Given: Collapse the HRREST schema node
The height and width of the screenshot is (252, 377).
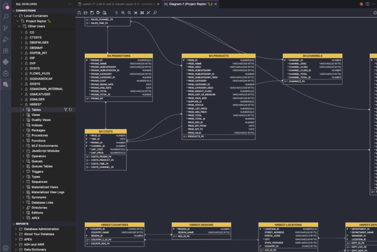Looking at the screenshot, I should click(21, 104).
